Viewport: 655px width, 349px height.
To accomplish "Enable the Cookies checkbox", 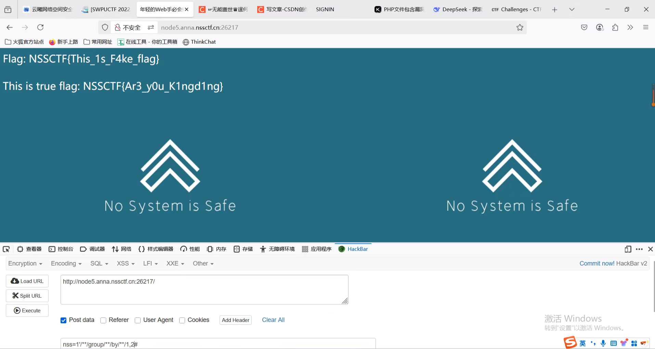I will tap(182, 320).
